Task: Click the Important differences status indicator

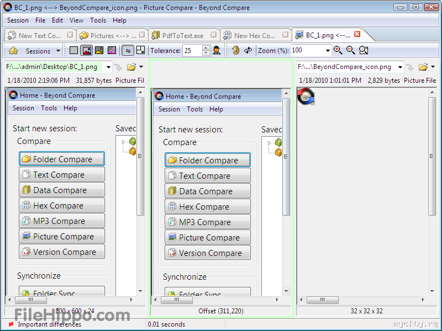Action: point(45,324)
